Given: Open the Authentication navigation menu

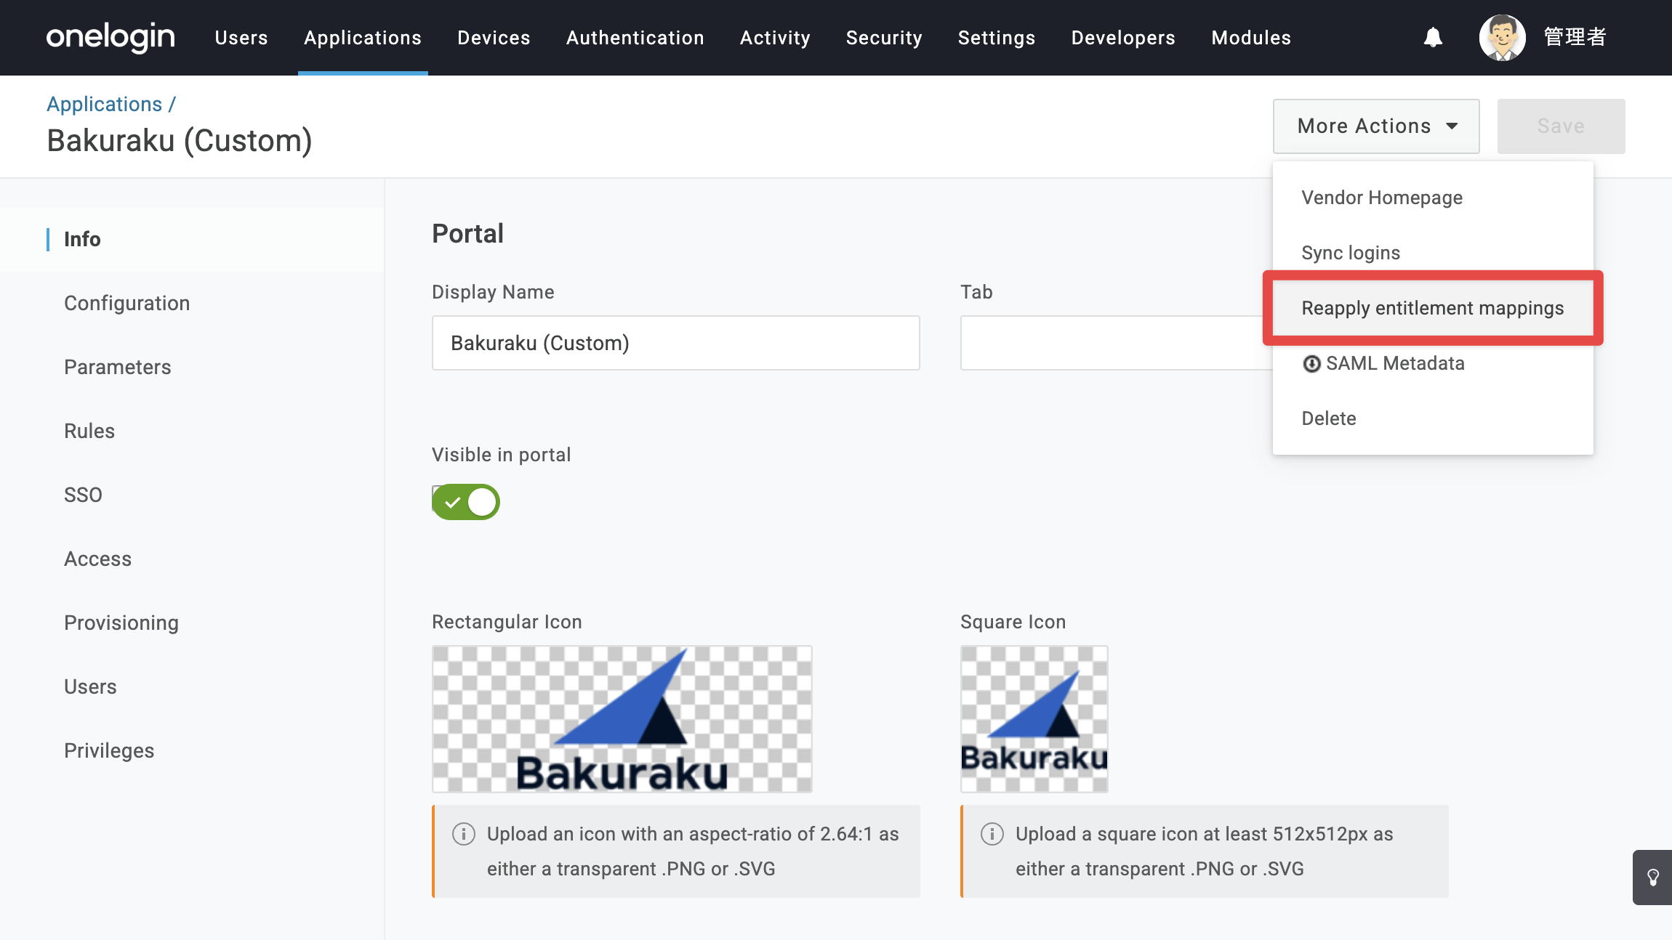Looking at the screenshot, I should 635,38.
